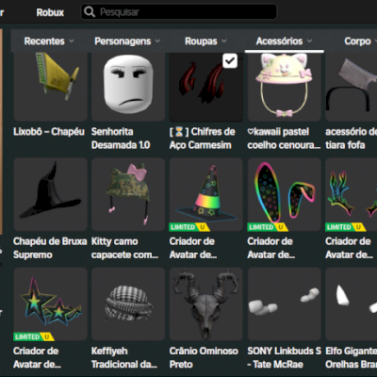Focus the Pesquisar search field
Viewport: 377px width, 377px height.
tap(179, 12)
